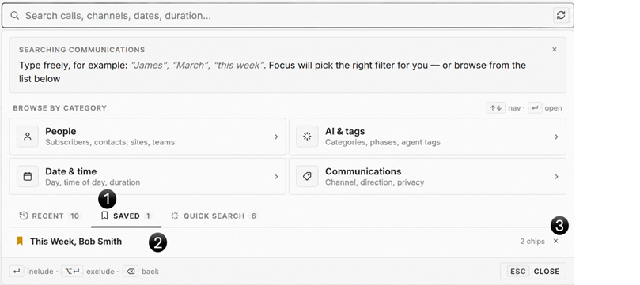The width and height of the screenshot is (640, 285).
Task: Click the Recent count badge 10
Action: pos(74,216)
